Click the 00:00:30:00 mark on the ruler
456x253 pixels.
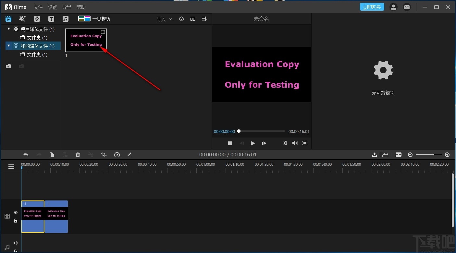[118, 164]
